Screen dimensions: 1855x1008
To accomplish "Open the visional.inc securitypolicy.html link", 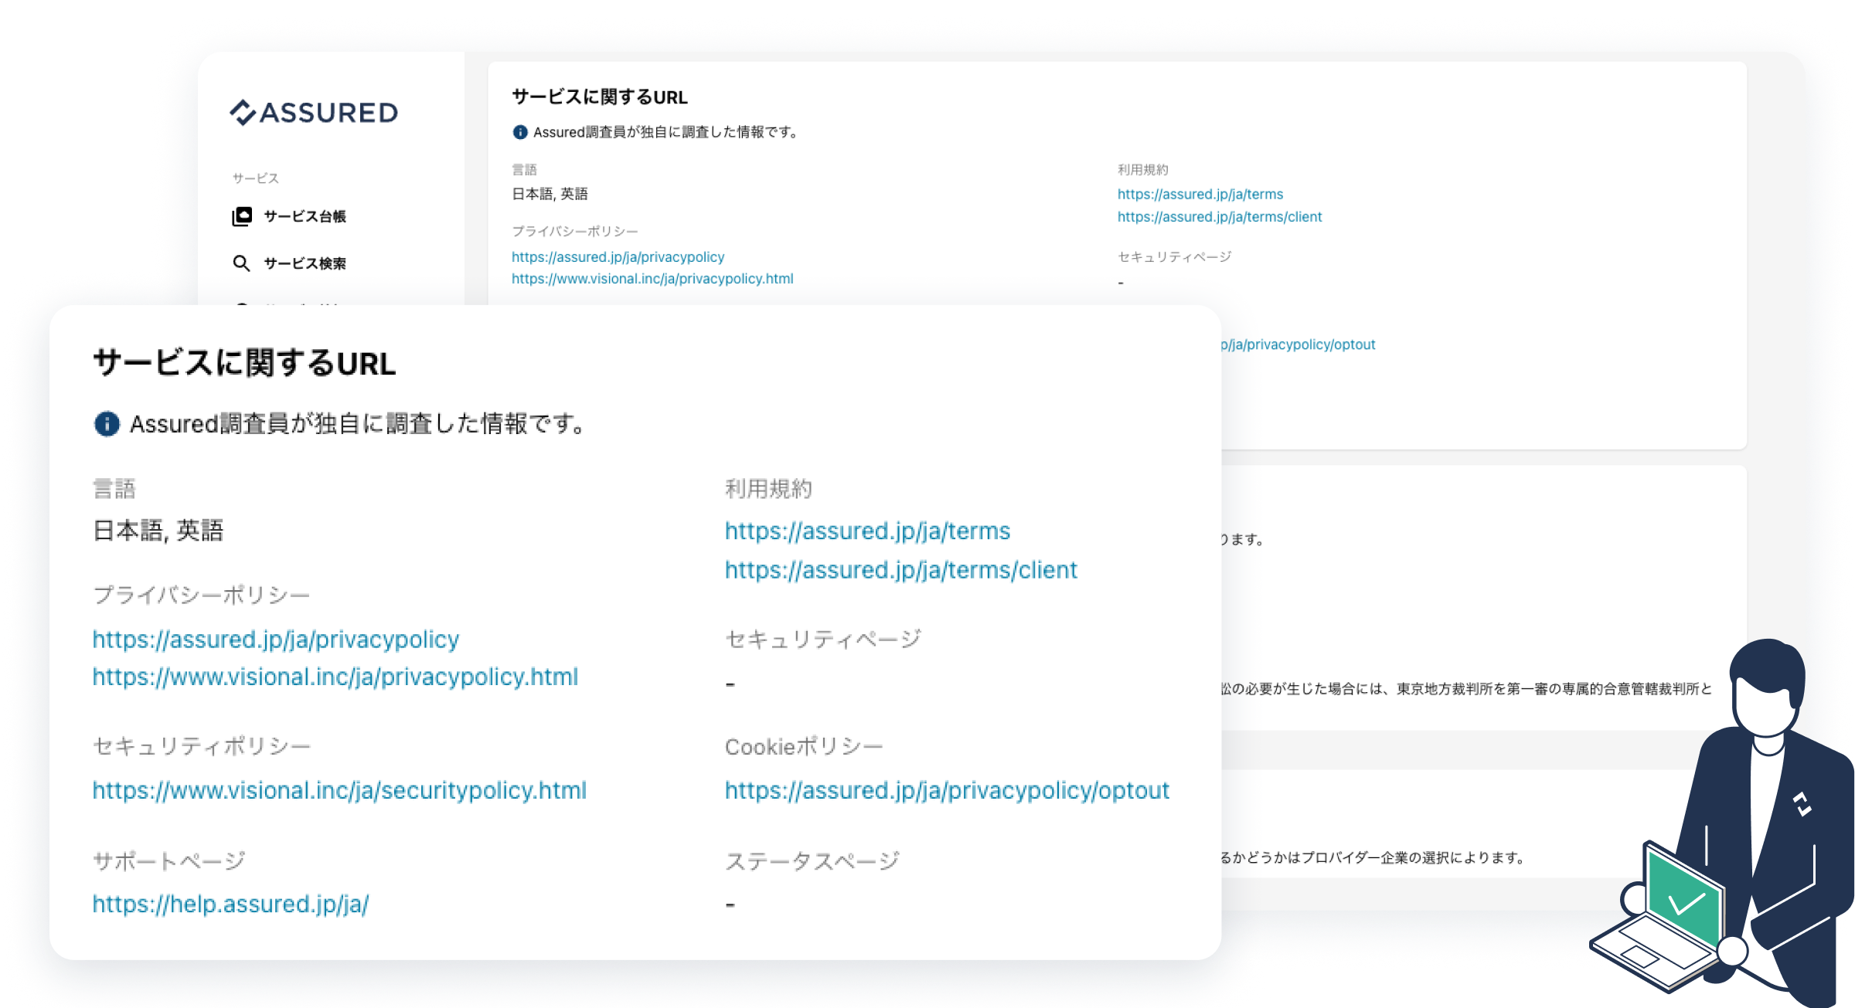I will tap(339, 790).
